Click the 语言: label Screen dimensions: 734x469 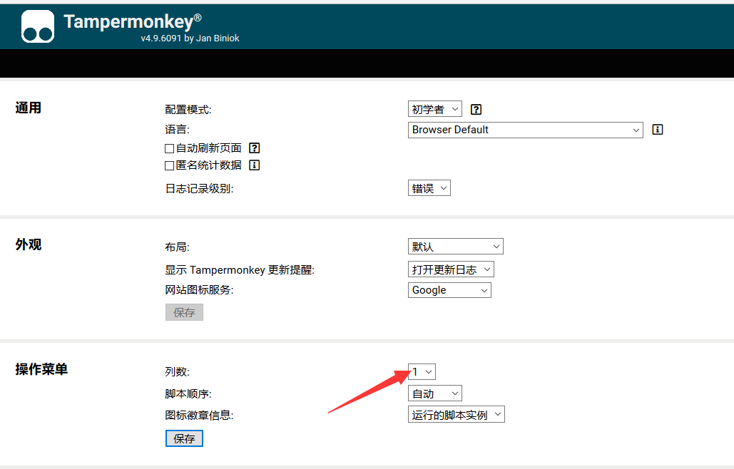click(x=177, y=130)
